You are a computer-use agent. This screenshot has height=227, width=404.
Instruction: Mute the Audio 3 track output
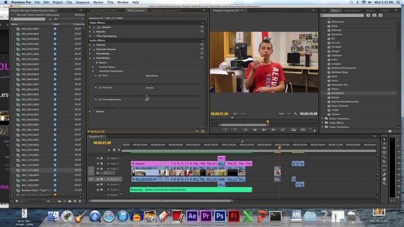98,190
